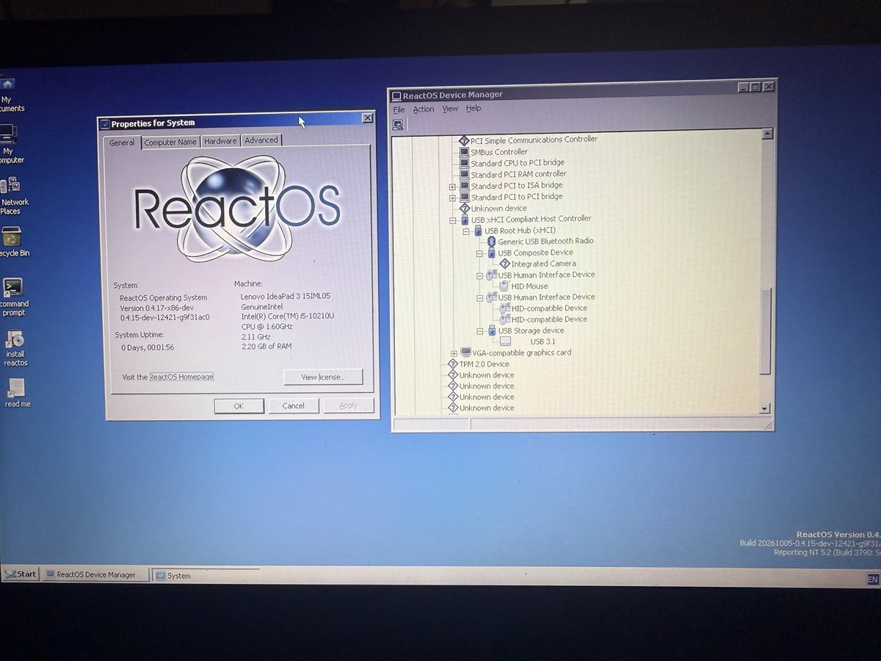The image size is (881, 661).
Task: Expand the Standard PCI to PCI bridge node
Action: [452, 198]
